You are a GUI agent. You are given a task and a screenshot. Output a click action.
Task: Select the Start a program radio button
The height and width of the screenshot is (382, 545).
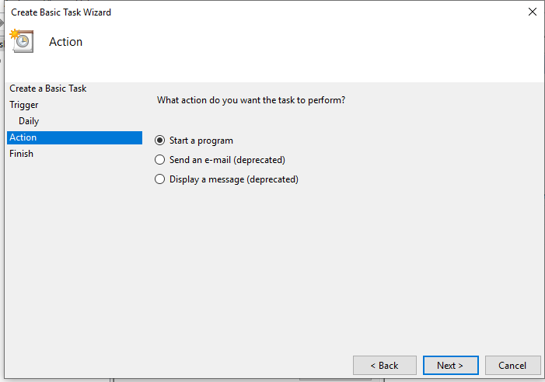coord(160,141)
